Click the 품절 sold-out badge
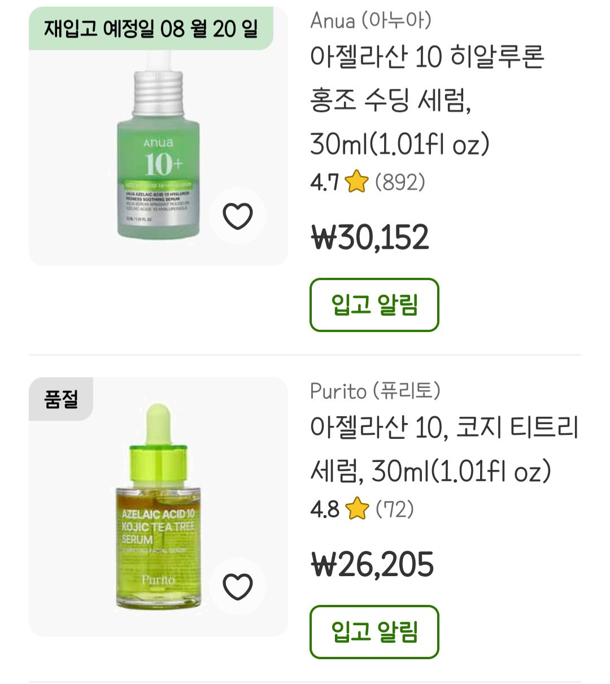 (61, 399)
